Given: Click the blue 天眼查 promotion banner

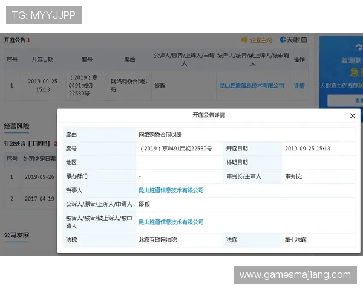Looking at the screenshot, I should 341,72.
